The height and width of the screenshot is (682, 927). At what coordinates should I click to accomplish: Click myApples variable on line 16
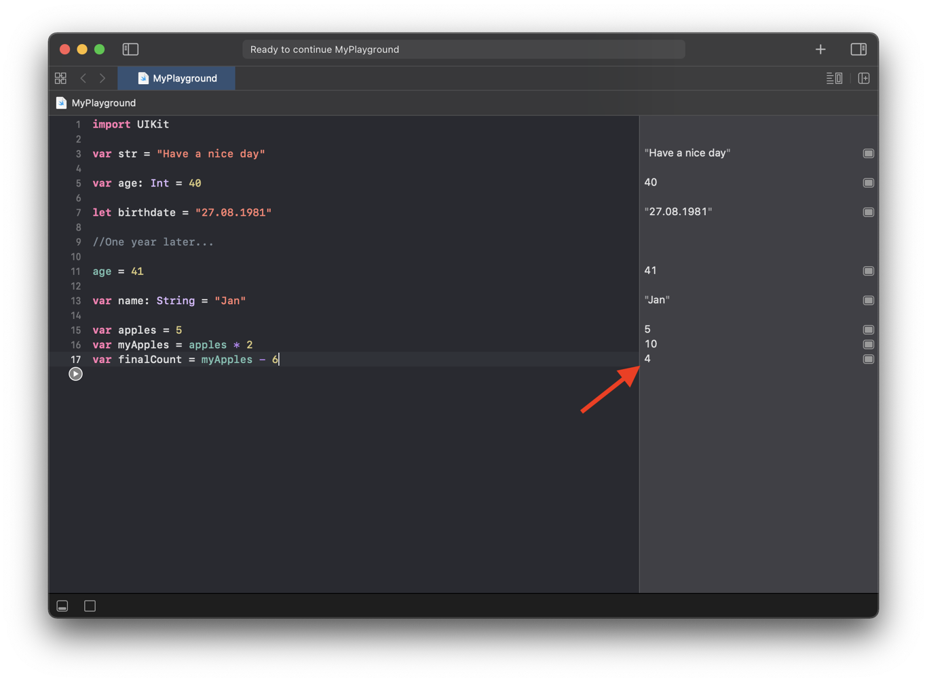click(x=143, y=345)
